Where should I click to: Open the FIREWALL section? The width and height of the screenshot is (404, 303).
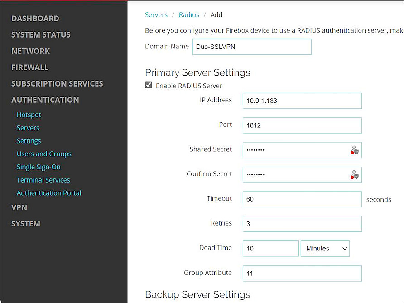(x=29, y=67)
